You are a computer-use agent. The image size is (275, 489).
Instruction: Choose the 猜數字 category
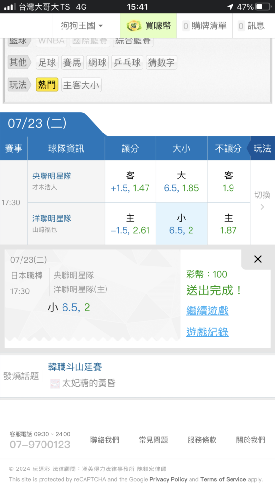point(161,63)
